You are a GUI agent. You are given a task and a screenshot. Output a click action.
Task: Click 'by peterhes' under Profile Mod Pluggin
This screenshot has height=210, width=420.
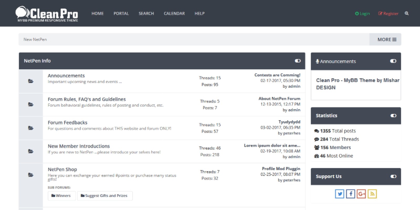point(289,180)
